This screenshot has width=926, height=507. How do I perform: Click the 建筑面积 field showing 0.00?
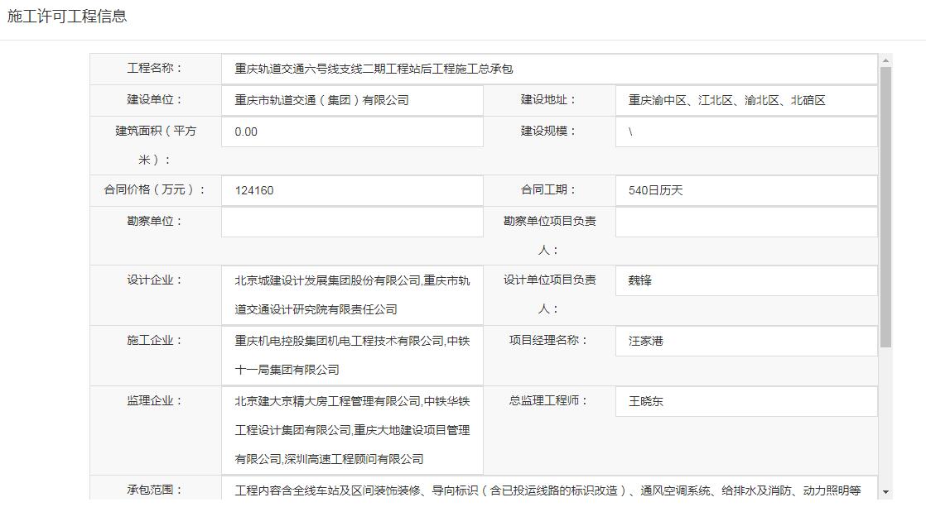pos(353,132)
